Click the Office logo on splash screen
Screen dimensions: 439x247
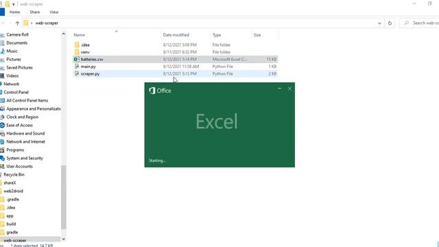click(160, 91)
